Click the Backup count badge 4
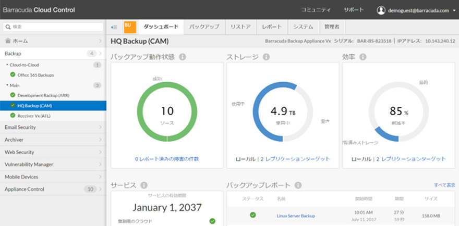459x226 pixels. [x=92, y=54]
